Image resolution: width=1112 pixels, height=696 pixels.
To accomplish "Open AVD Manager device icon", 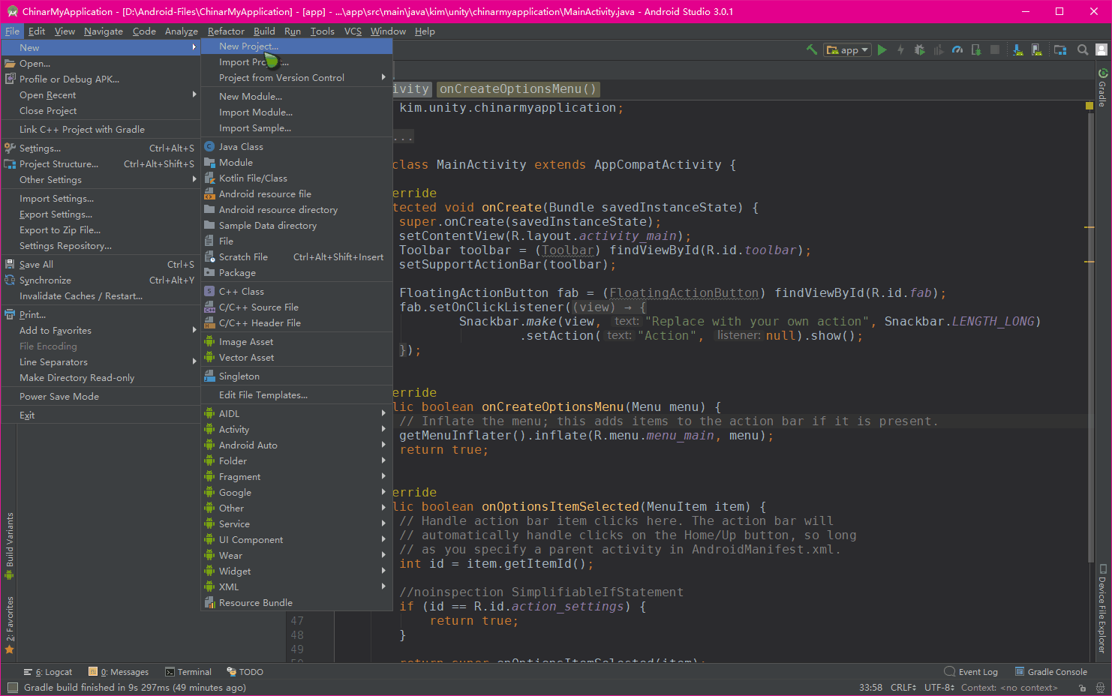I will point(1036,49).
